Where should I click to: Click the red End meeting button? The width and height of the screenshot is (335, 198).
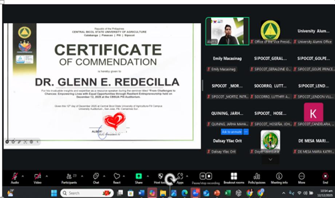click(x=325, y=177)
